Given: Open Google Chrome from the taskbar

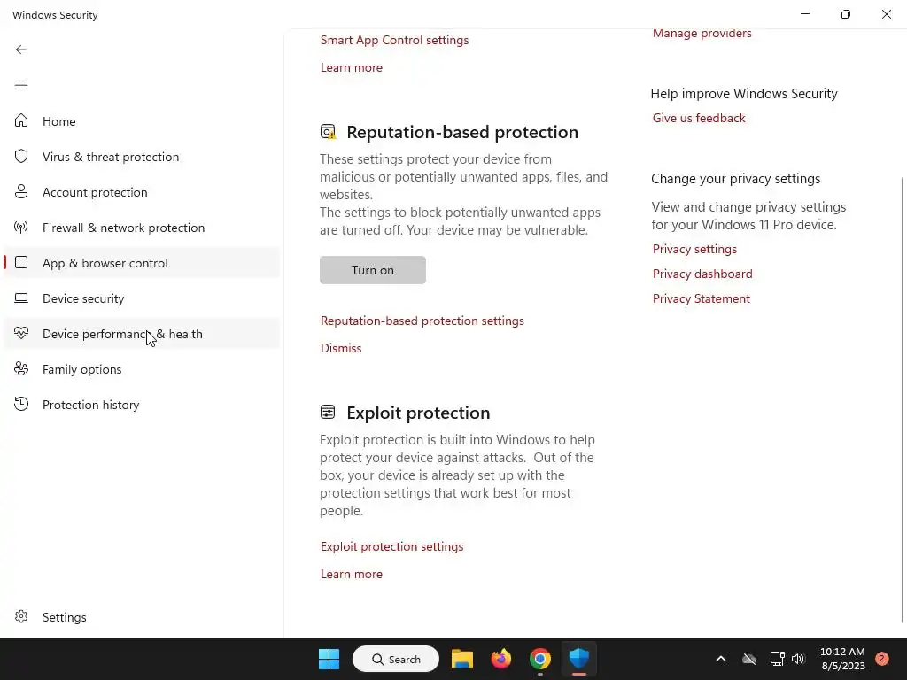Looking at the screenshot, I should [x=539, y=659].
